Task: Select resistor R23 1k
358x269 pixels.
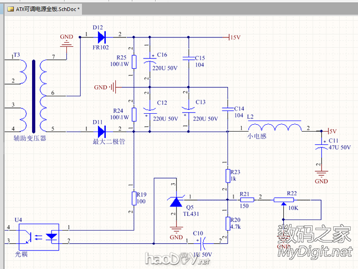Action: (x=227, y=175)
